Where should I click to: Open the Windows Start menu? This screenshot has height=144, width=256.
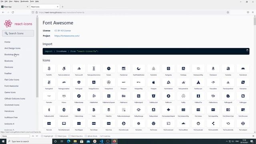click(x=3, y=141)
